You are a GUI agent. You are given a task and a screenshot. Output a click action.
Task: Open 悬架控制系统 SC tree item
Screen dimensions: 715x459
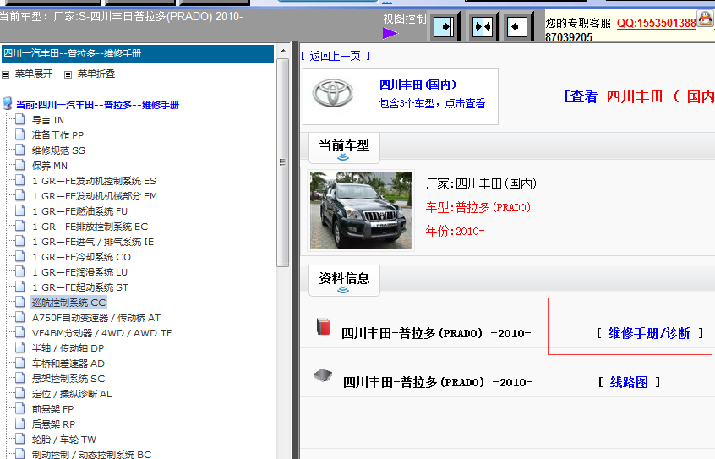(x=68, y=379)
